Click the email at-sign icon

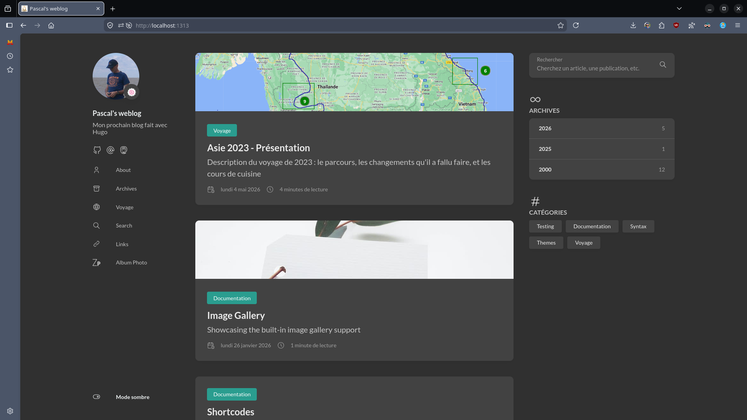pos(110,150)
